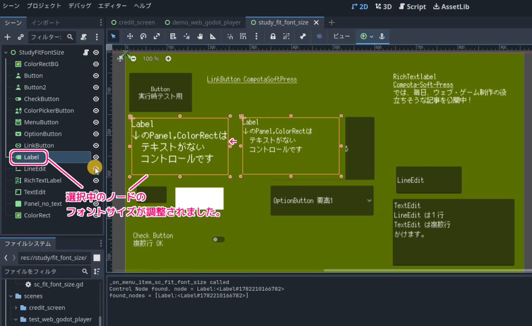Add a new node with plus icon
Viewport: 532px width, 326px height.
pyautogui.click(x=7, y=37)
